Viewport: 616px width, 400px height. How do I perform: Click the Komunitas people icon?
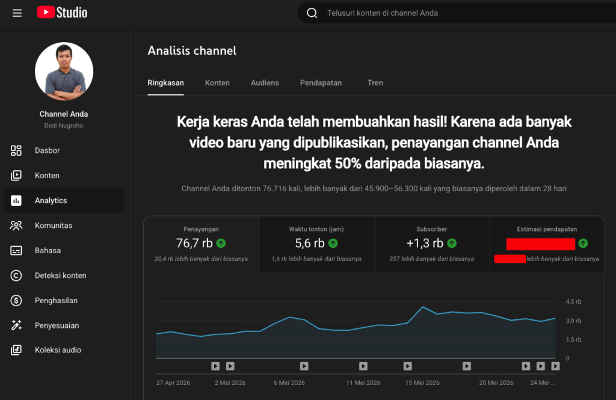[x=16, y=226]
